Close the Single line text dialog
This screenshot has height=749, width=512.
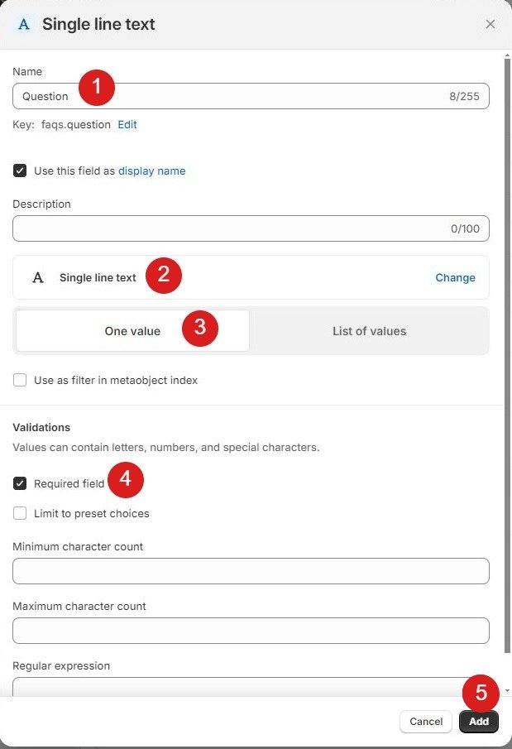click(x=490, y=24)
